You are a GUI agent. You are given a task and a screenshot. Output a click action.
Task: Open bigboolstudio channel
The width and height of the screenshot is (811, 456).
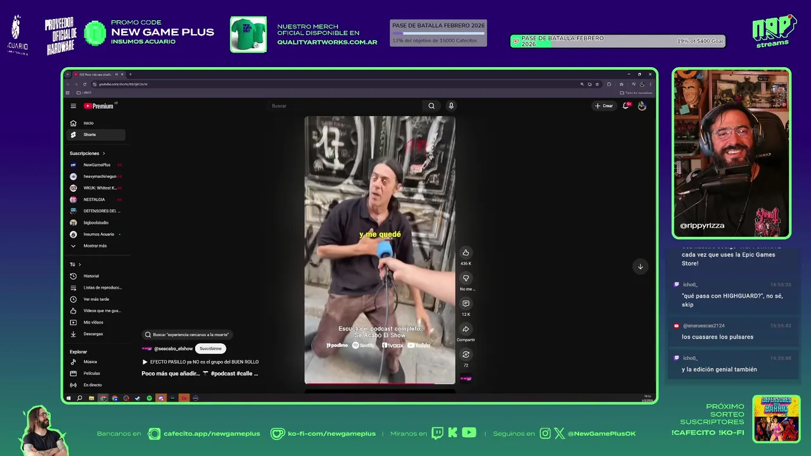pos(96,222)
